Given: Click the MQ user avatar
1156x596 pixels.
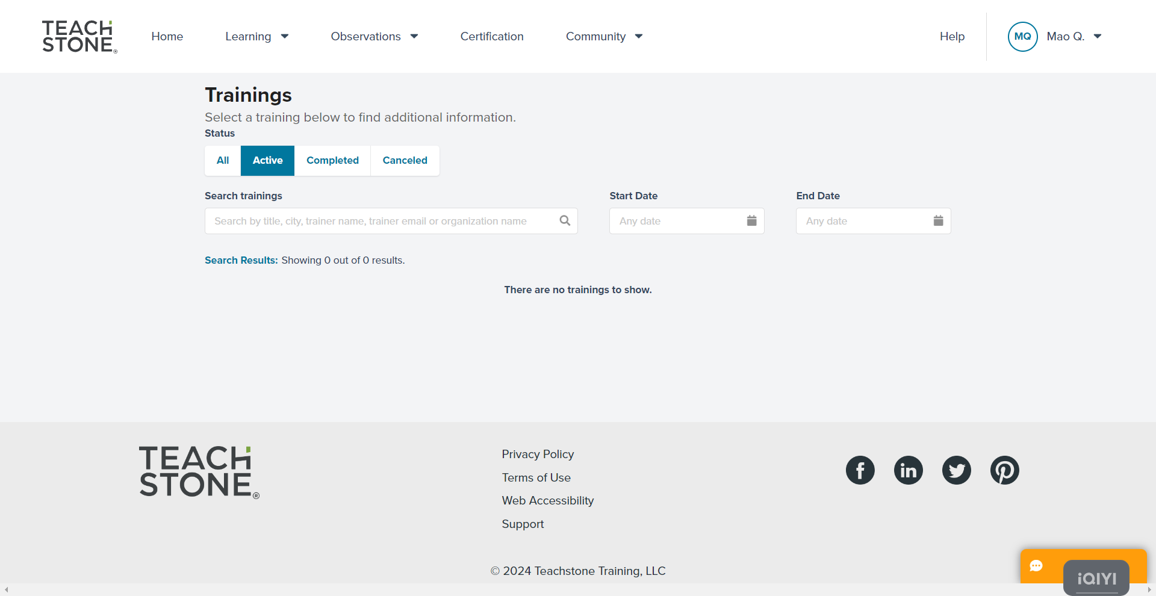Looking at the screenshot, I should (x=1022, y=37).
